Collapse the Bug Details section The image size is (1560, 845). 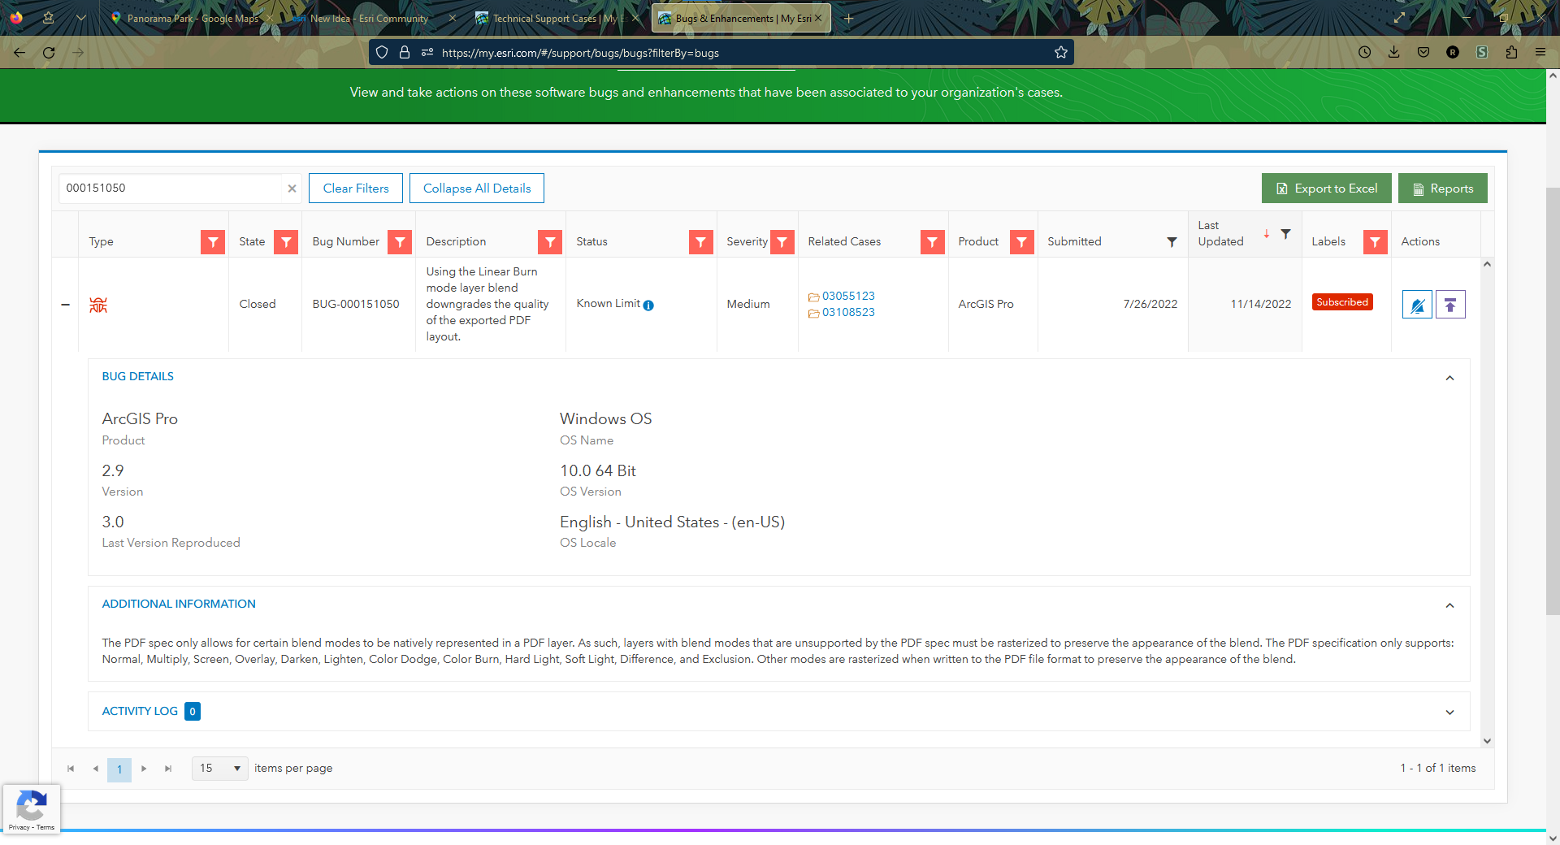point(1449,378)
